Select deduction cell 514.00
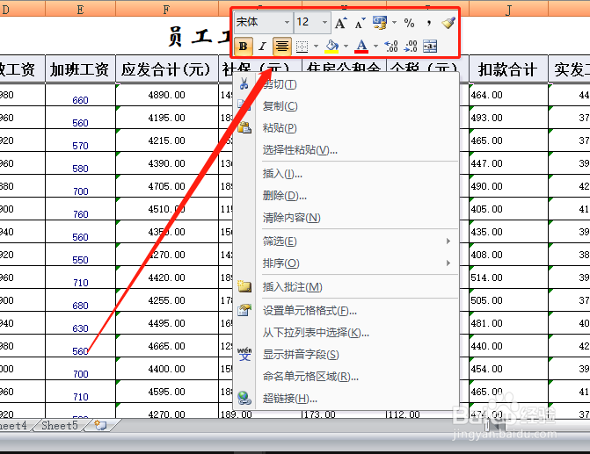Image resolution: width=590 pixels, height=454 pixels. (x=508, y=277)
